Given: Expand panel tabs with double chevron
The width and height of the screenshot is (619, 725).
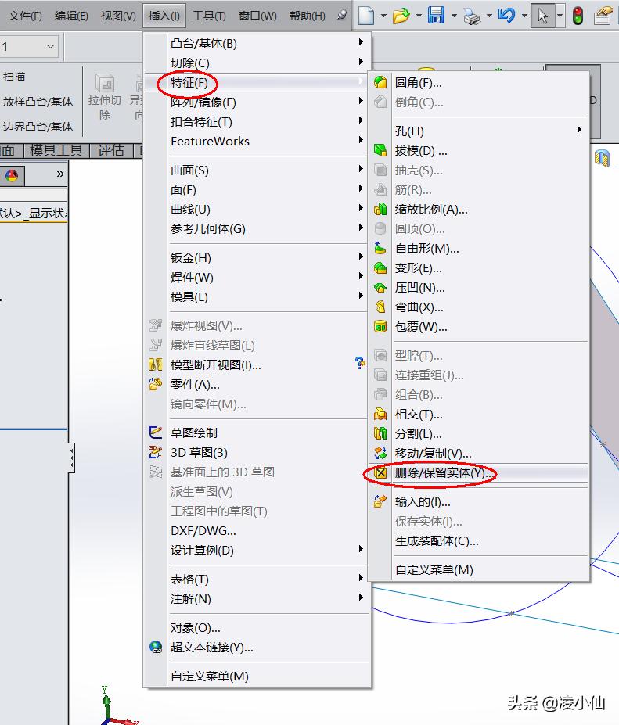Looking at the screenshot, I should 60,174.
